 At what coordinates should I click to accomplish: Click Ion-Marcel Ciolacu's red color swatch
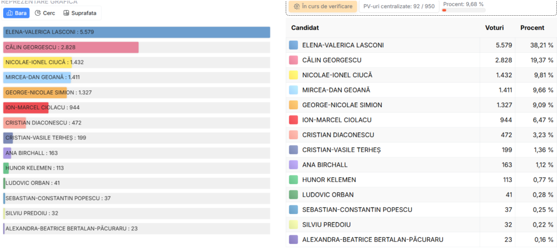click(294, 120)
